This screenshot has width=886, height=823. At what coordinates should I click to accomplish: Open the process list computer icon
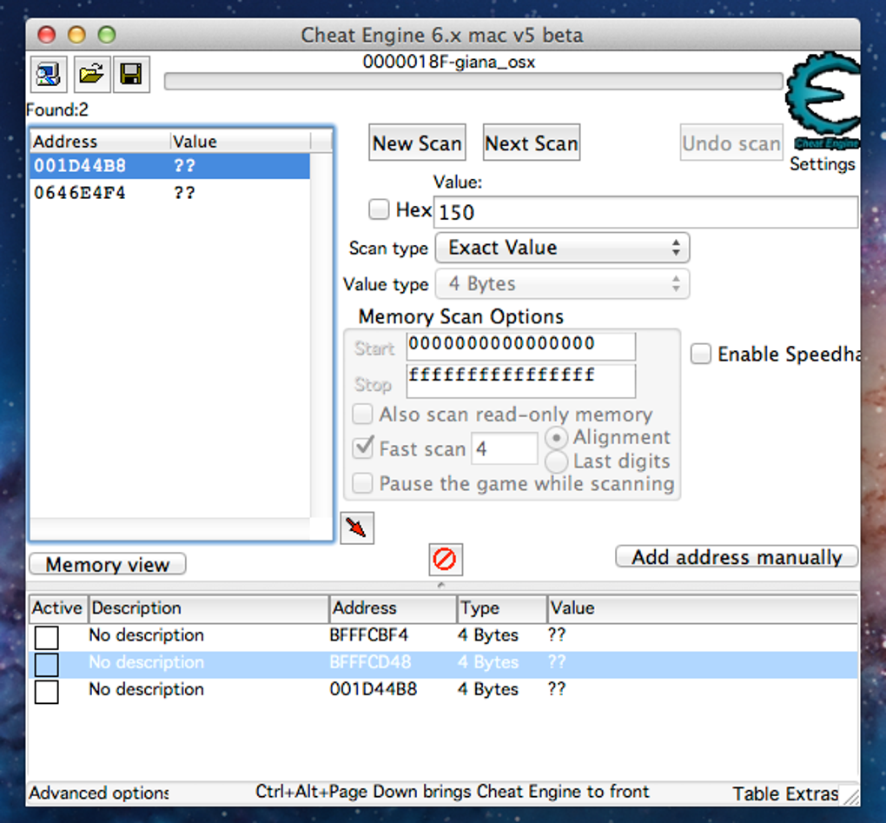click(48, 74)
